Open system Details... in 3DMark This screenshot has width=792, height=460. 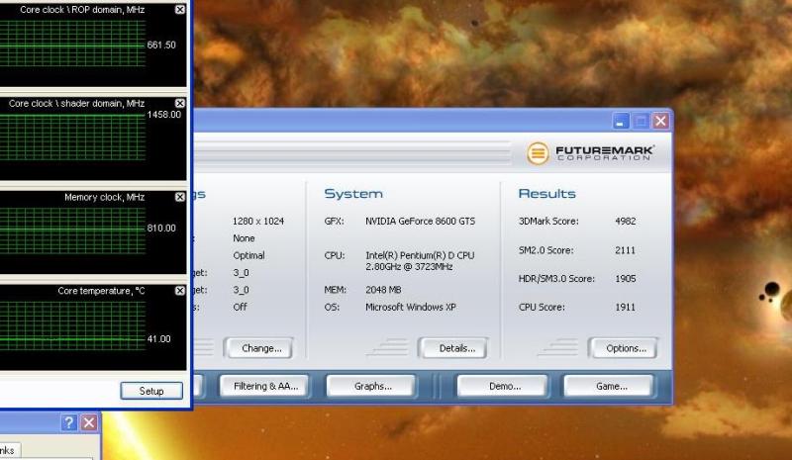pos(456,348)
